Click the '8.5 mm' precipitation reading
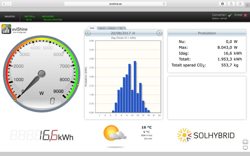The height and width of the screenshot is (156, 250). (148, 139)
